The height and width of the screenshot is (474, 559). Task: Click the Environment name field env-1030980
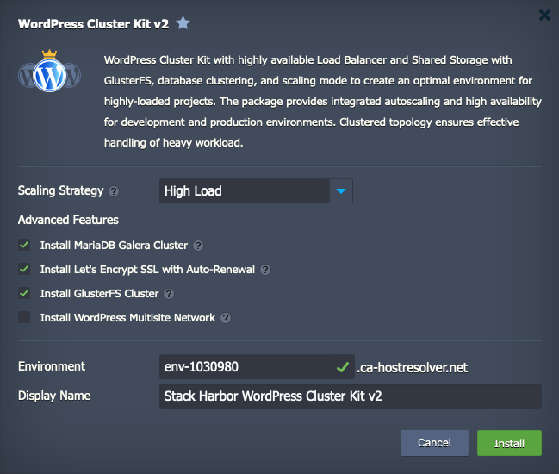click(257, 366)
